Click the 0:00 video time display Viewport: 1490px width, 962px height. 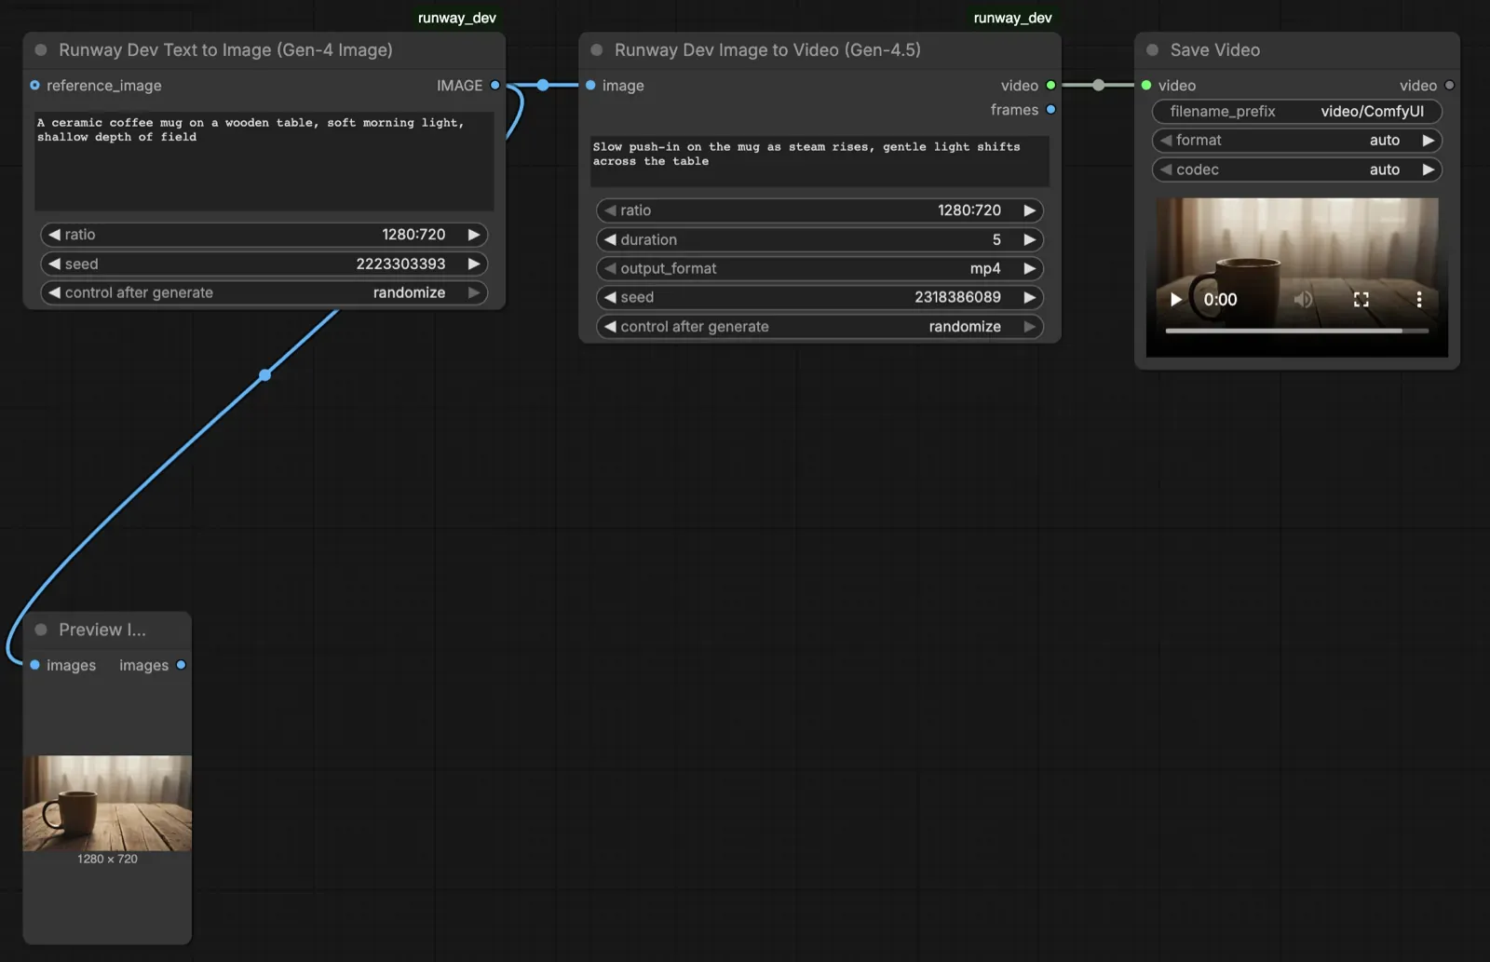[x=1220, y=300]
